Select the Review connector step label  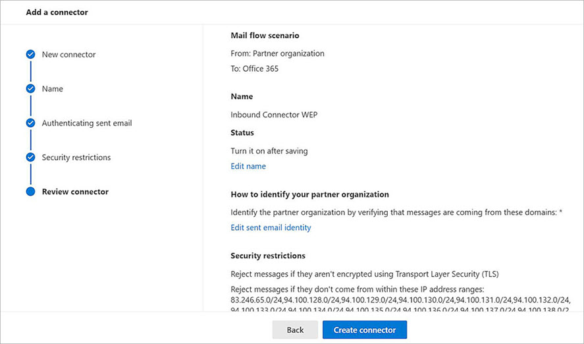pos(75,192)
